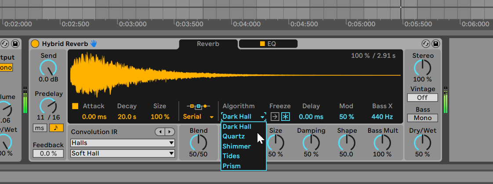Viewport: 493px width, 184px height.
Task: Switch to the EQ tab
Action: coord(268,44)
